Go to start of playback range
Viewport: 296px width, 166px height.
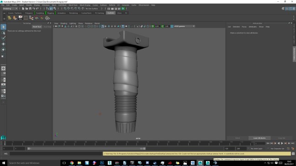pos(268,143)
